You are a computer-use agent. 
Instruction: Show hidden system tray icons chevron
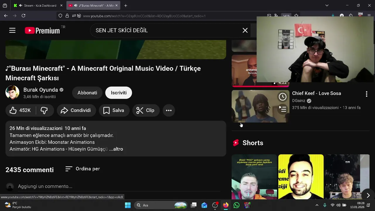tap(317, 205)
